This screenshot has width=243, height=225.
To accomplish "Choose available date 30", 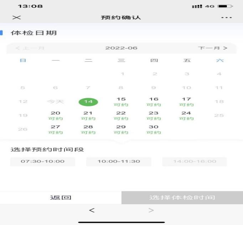I will (x=154, y=129).
